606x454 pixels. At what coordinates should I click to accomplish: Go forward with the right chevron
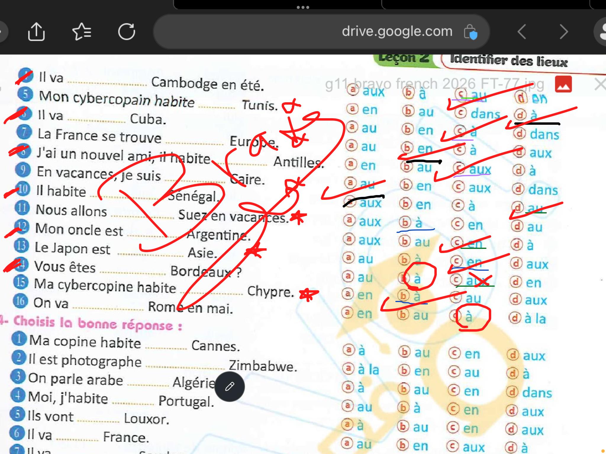click(564, 32)
